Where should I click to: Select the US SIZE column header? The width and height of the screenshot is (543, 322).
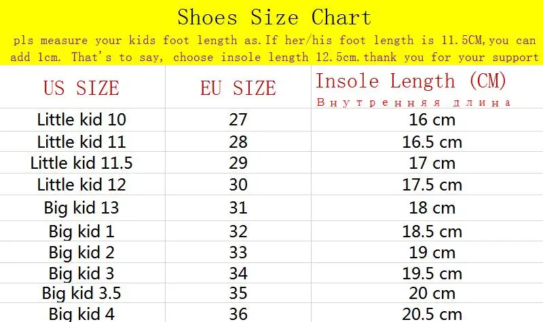coord(81,88)
